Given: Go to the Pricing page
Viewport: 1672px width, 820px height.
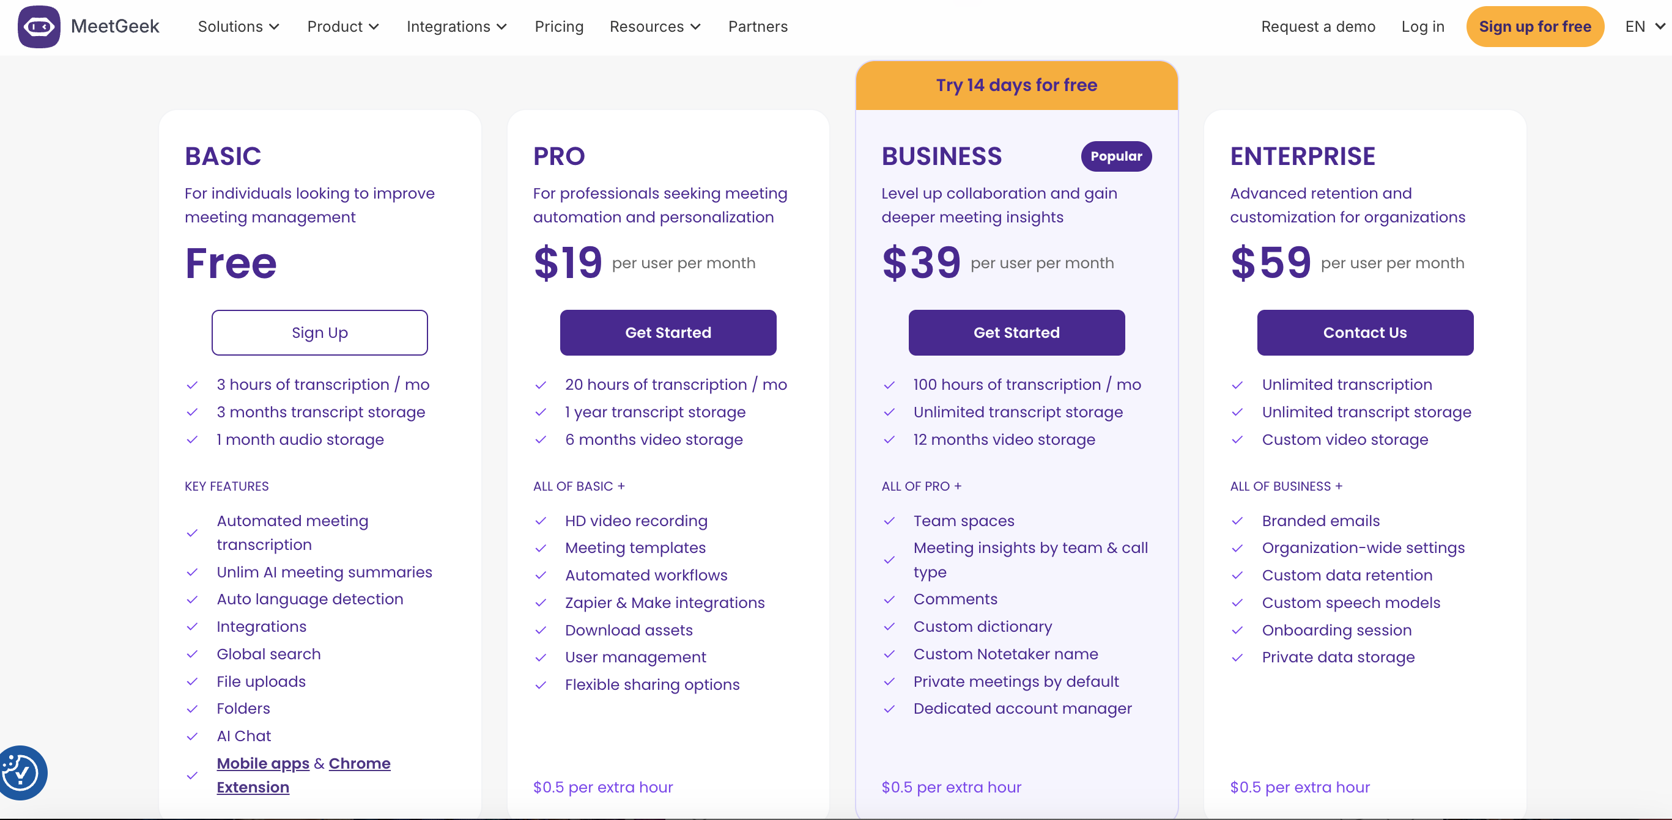Looking at the screenshot, I should click(x=559, y=27).
